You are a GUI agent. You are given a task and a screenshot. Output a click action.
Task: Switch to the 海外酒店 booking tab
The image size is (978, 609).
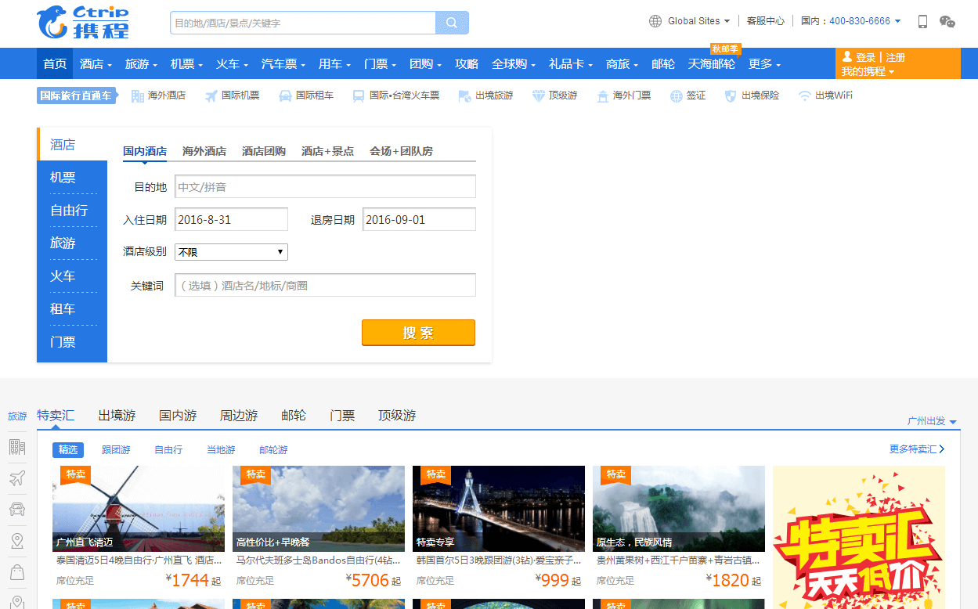click(x=204, y=151)
